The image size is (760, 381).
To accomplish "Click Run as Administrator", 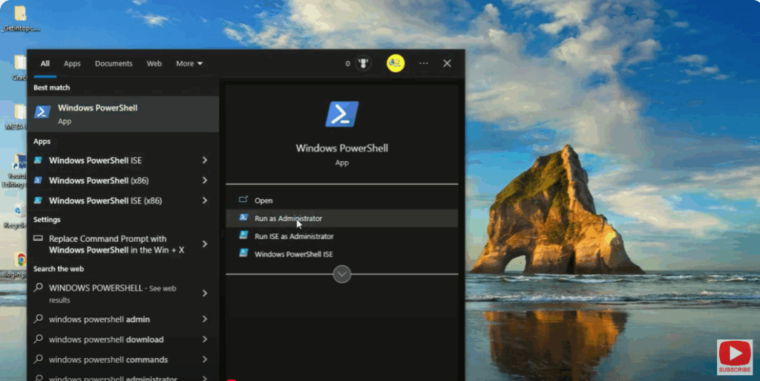I will [x=341, y=218].
